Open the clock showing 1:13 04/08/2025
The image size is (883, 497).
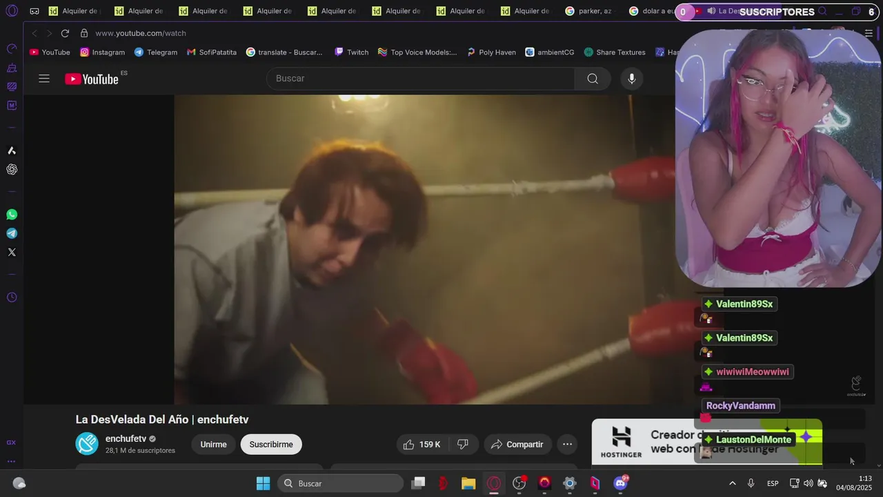click(x=854, y=483)
